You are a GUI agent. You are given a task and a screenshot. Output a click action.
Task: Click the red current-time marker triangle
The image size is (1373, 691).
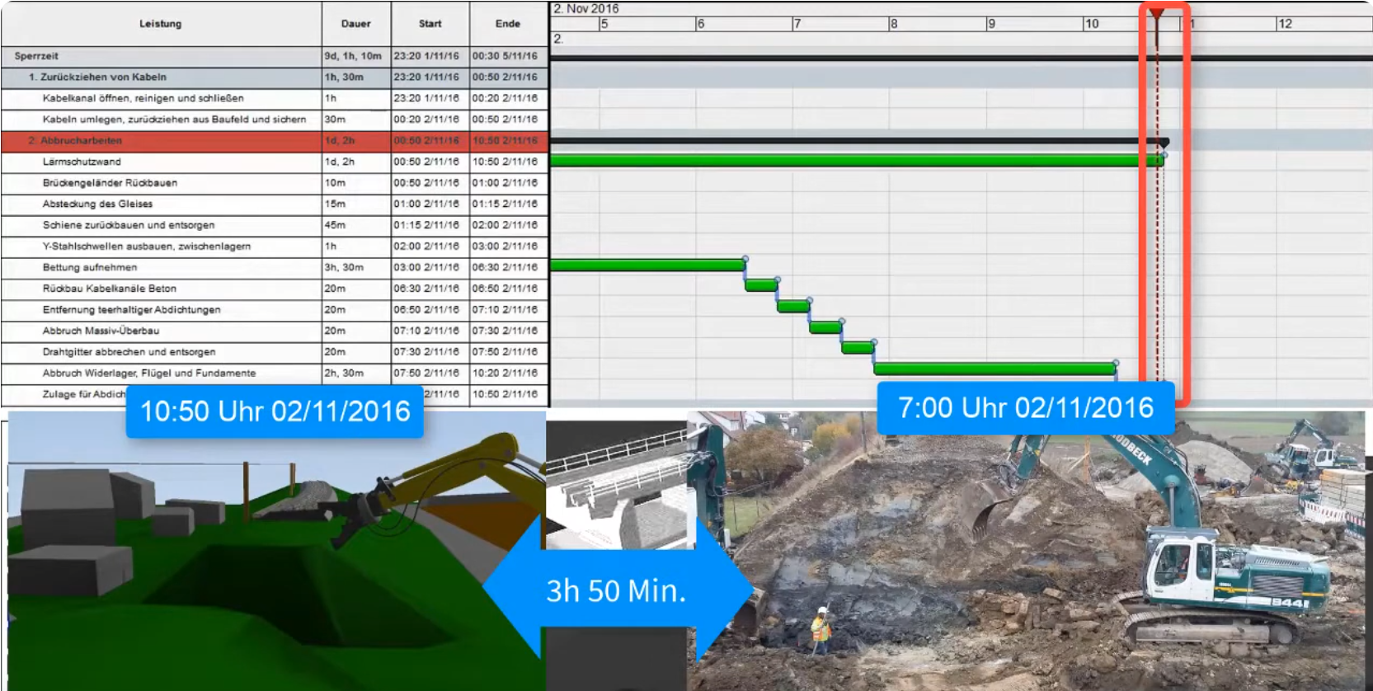click(1156, 14)
